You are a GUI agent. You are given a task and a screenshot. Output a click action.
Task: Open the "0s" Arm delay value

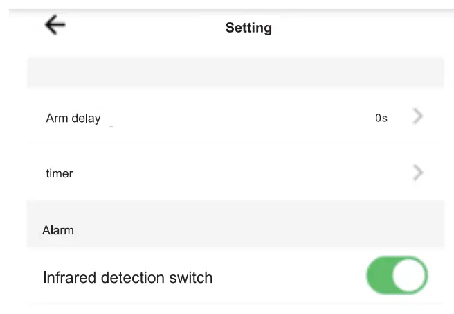tap(381, 119)
